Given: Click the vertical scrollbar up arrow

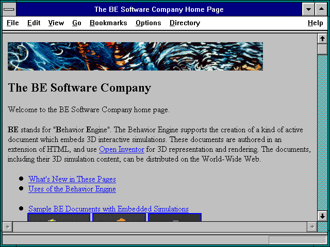Looking at the screenshot, I should pos(322,39).
